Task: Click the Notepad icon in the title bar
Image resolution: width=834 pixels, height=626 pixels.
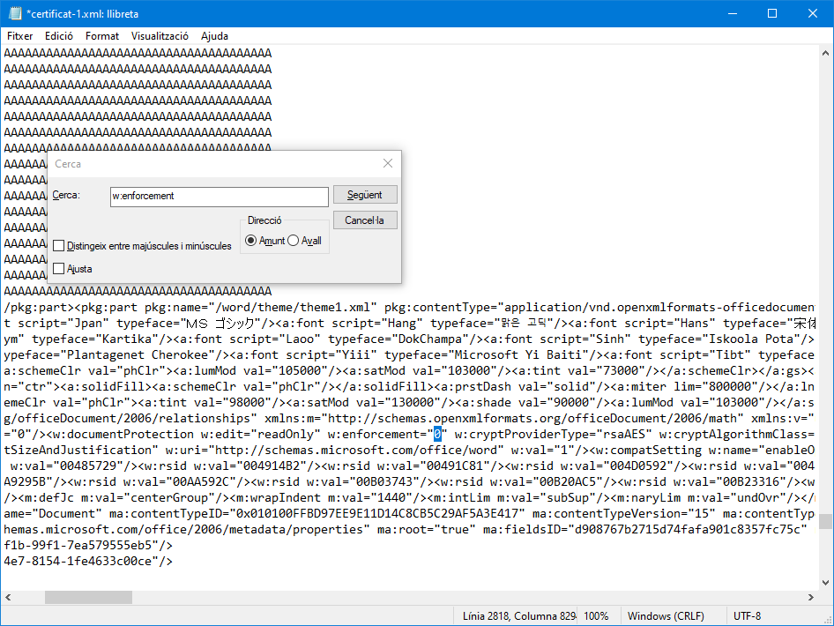Action: (x=13, y=14)
